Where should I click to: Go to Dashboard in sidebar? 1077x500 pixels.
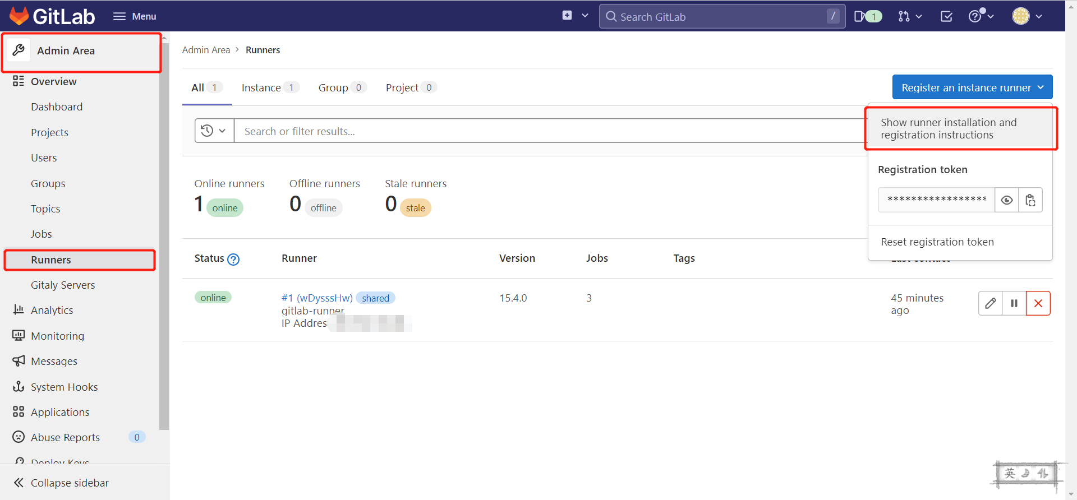tap(57, 107)
